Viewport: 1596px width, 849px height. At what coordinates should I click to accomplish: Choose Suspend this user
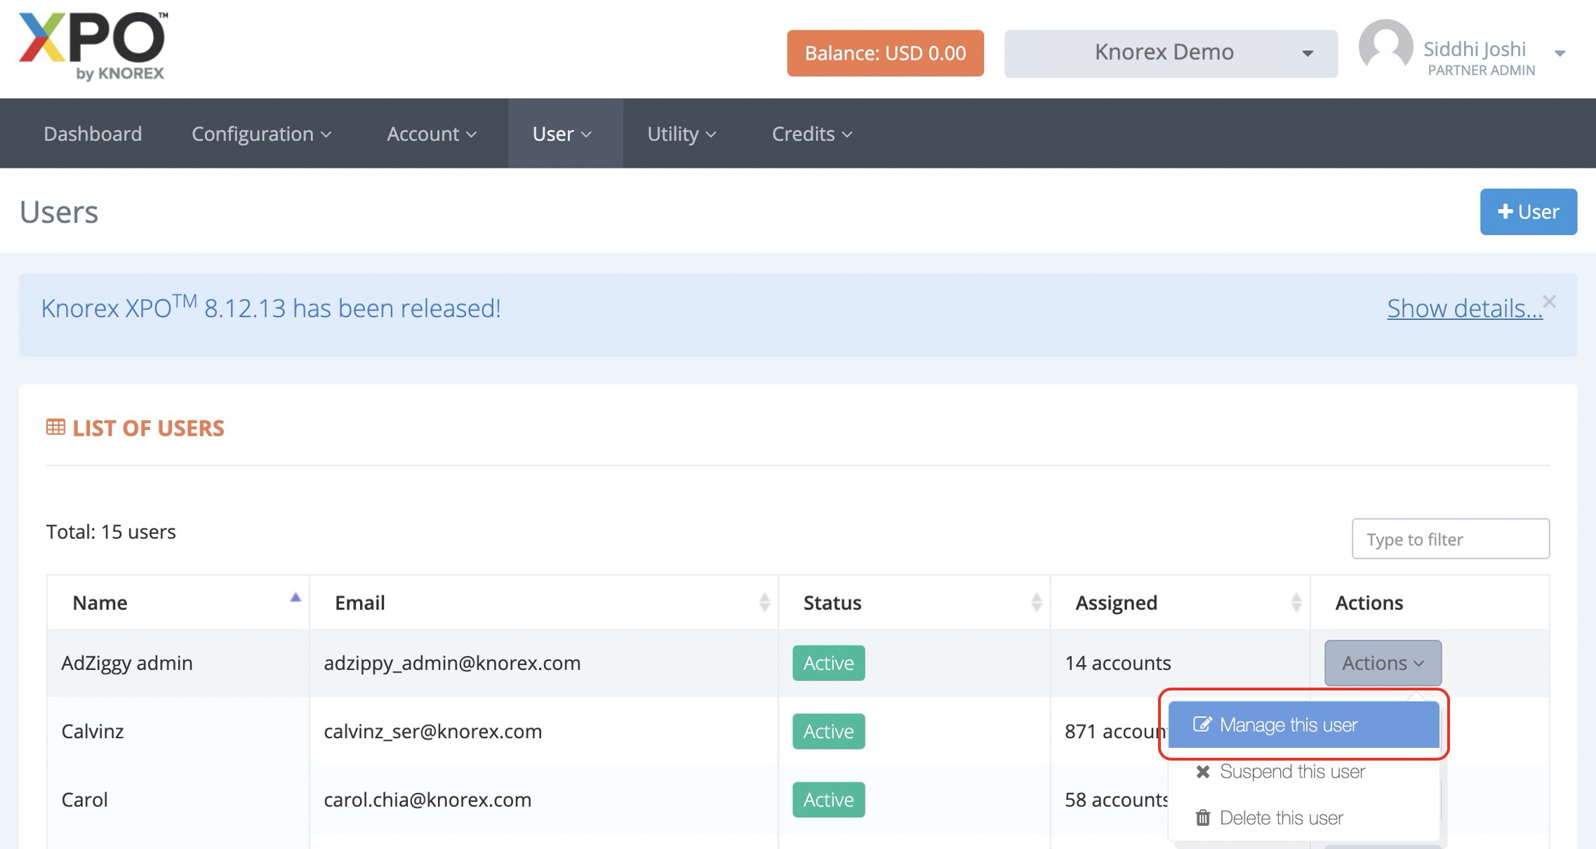(x=1303, y=771)
